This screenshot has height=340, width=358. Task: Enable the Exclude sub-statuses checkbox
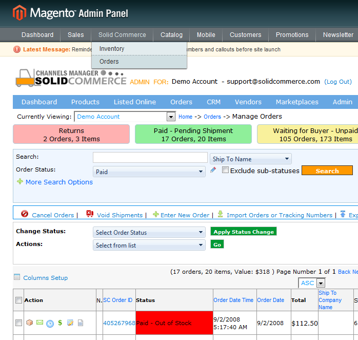click(225, 170)
